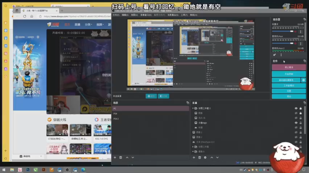
Task: Move the source up in the sources toolbar
Action: pyautogui.click(x=212, y=158)
